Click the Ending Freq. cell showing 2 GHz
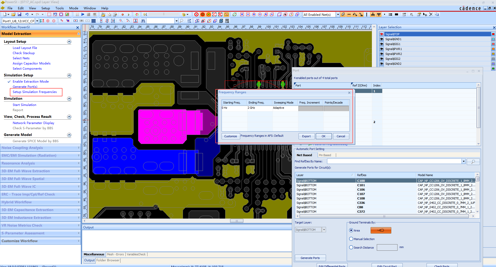Image resolution: width=496 pixels, height=267 pixels. [259, 108]
